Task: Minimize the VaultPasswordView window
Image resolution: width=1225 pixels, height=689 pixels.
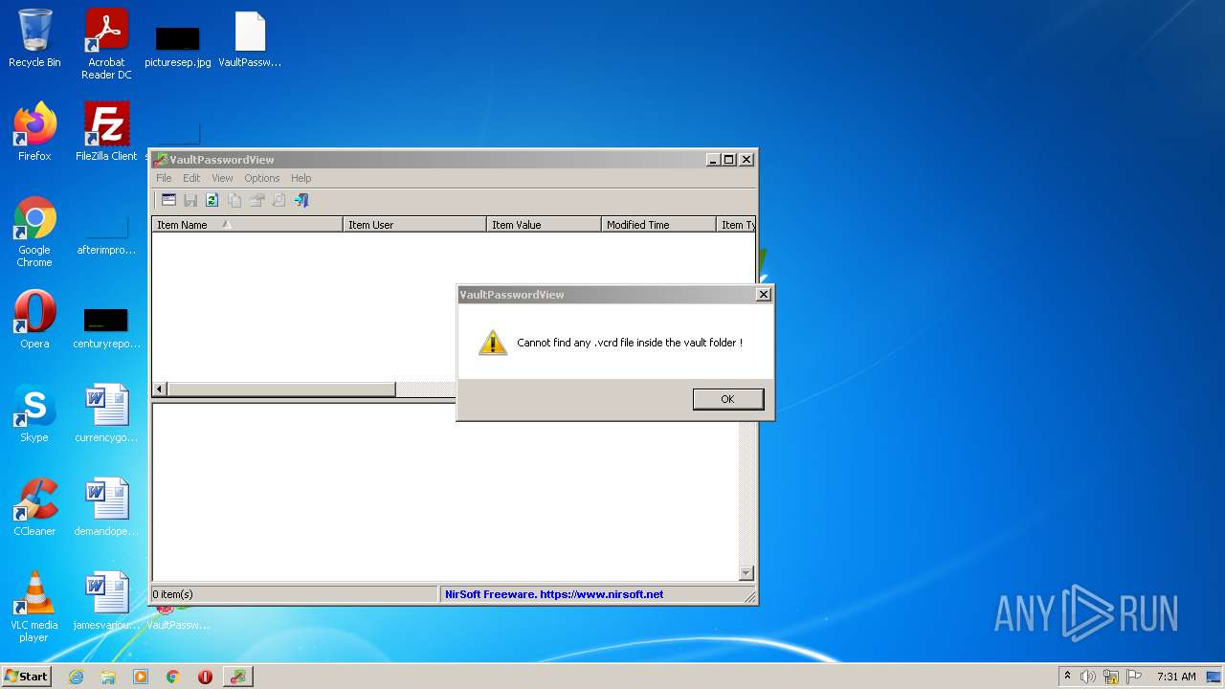Action: [x=713, y=160]
